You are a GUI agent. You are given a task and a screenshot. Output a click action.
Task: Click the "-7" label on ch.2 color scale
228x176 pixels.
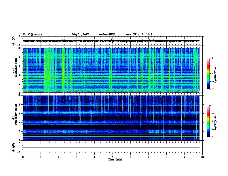212,137
